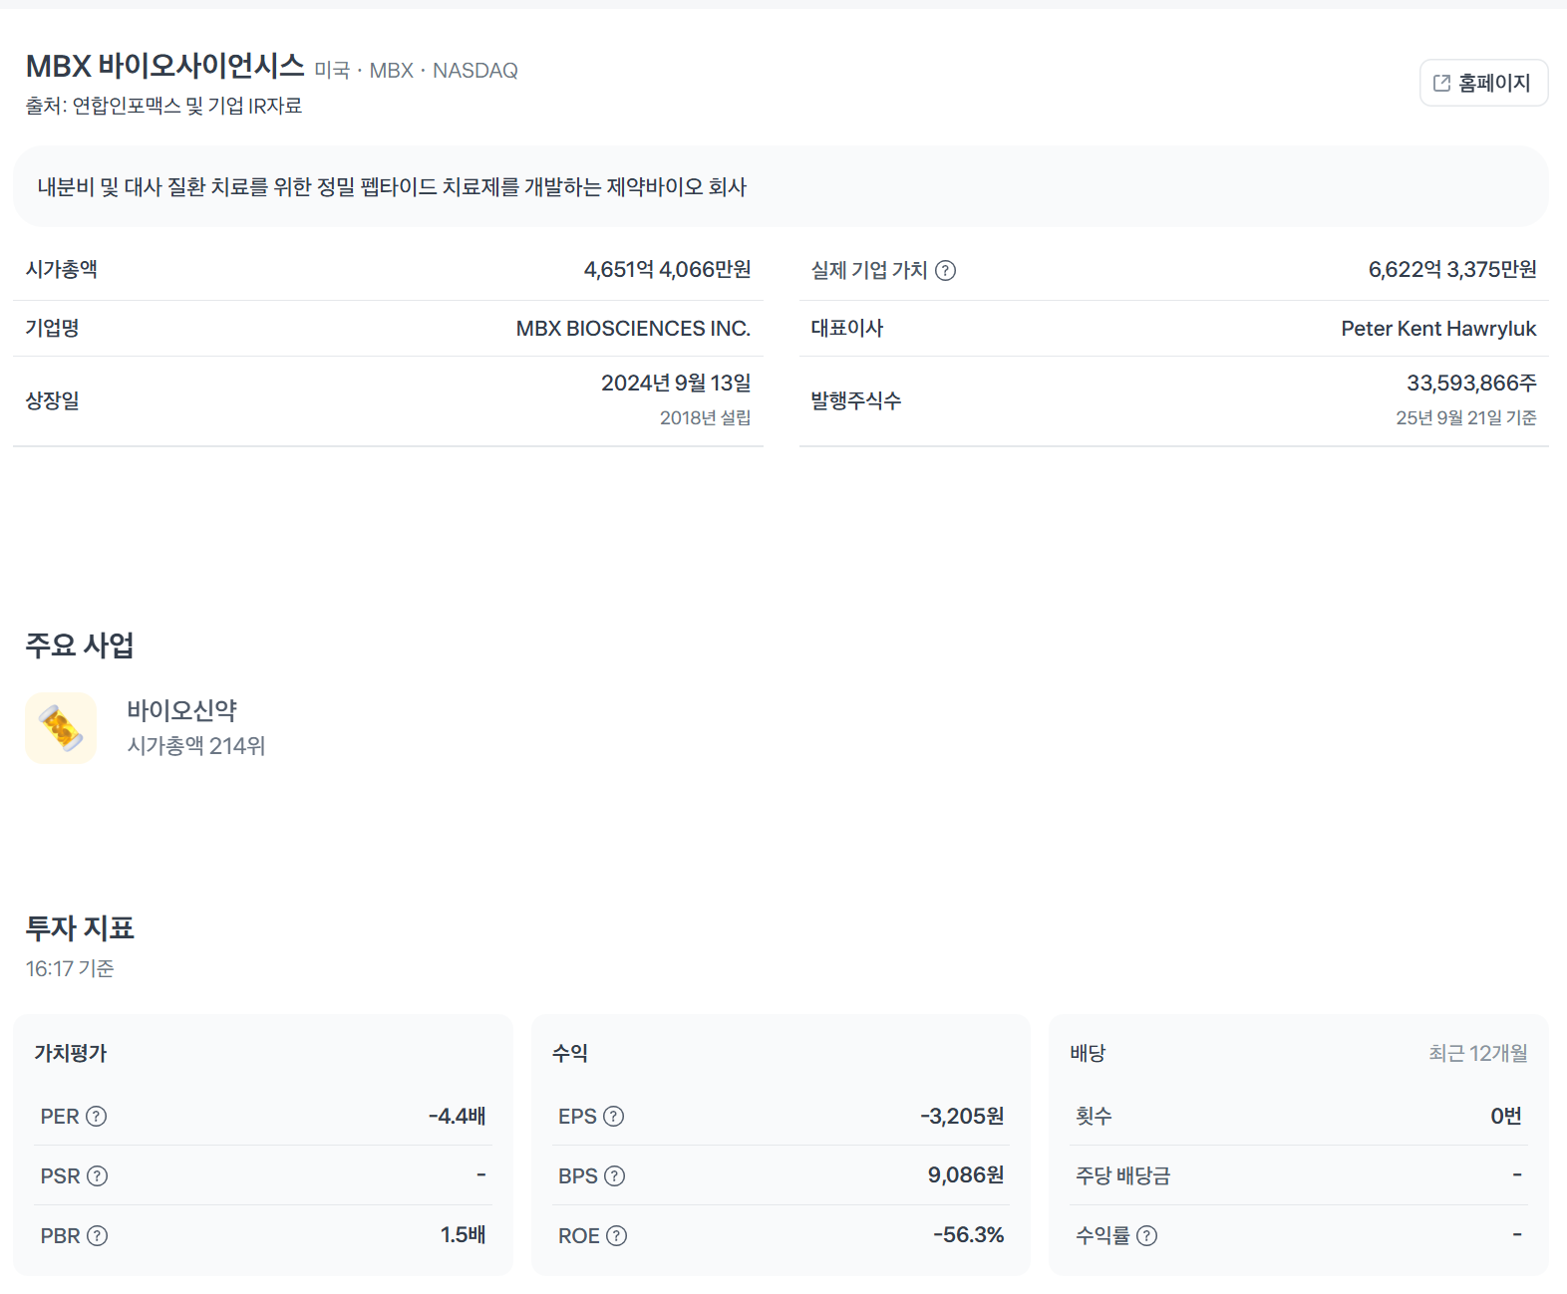This screenshot has width=1567, height=1294.
Task: Click the 미국 · MBX · NASDAQ label
Action: (x=416, y=71)
